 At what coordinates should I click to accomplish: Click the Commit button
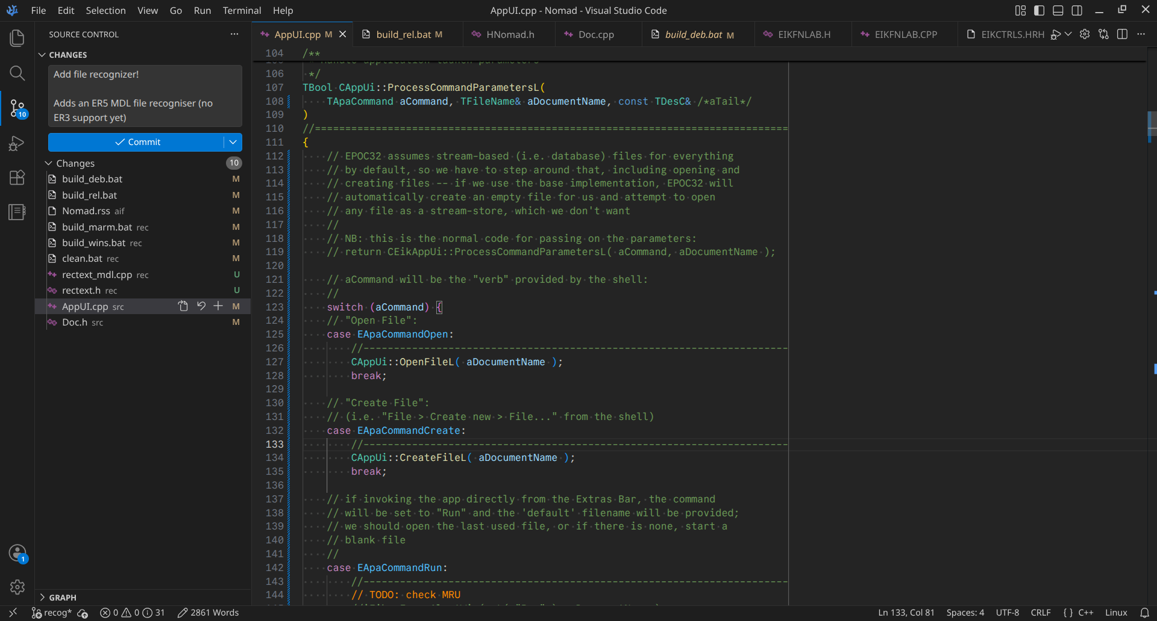click(x=136, y=142)
